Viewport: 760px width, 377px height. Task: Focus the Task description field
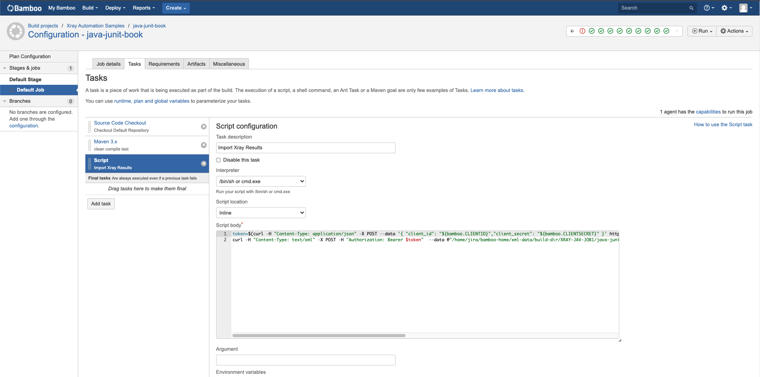tap(305, 148)
